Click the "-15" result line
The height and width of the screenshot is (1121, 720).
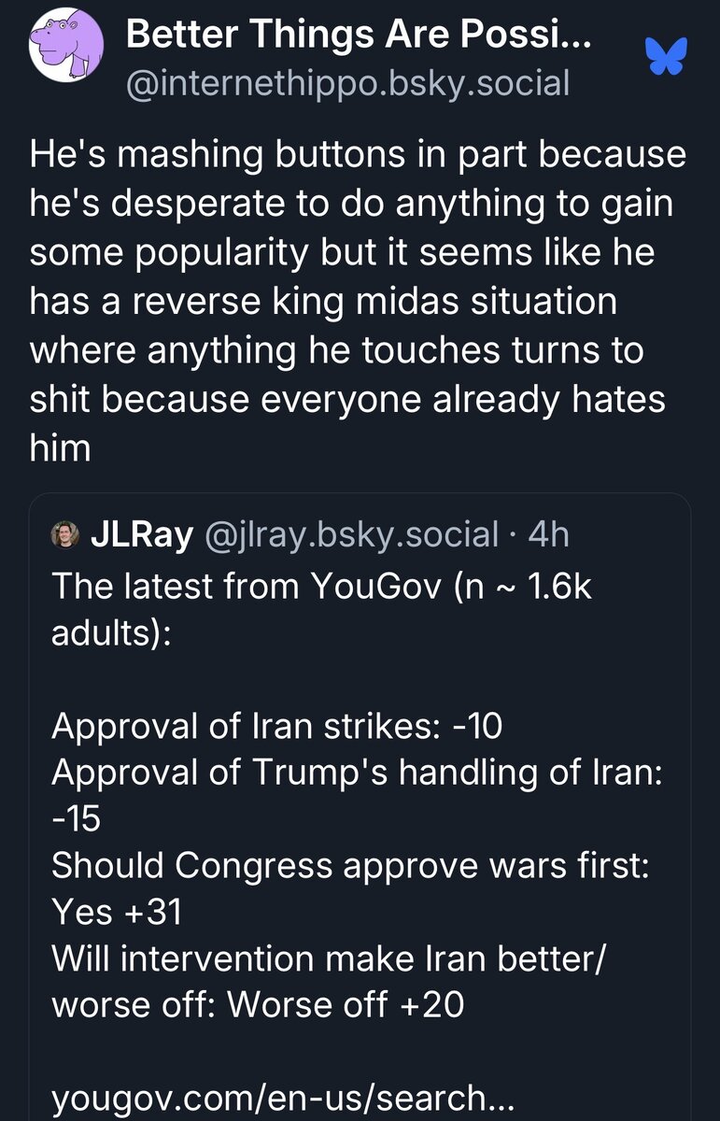(x=76, y=818)
